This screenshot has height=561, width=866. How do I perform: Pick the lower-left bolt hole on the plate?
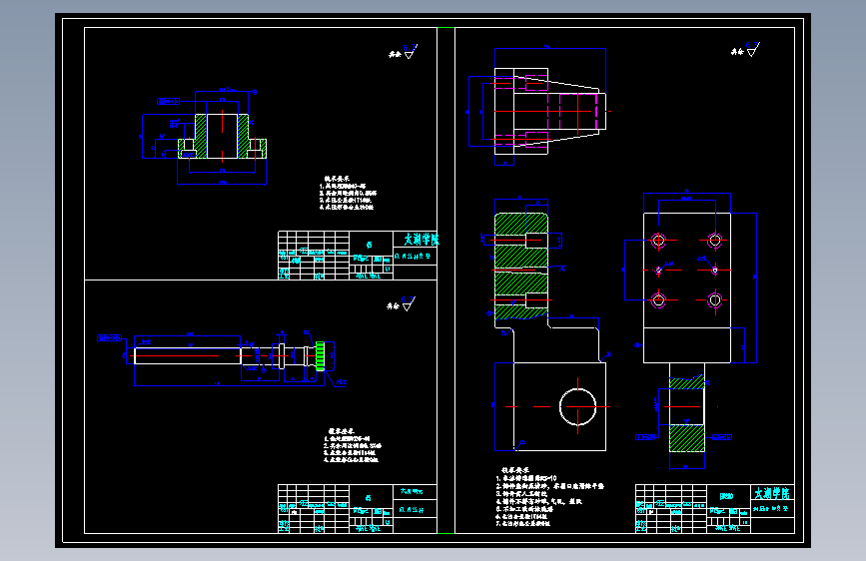tap(658, 300)
